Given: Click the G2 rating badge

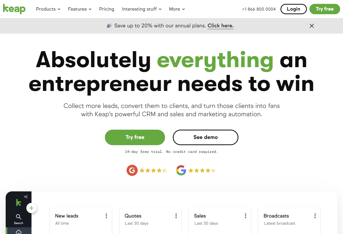Looking at the screenshot, I should [132, 170].
